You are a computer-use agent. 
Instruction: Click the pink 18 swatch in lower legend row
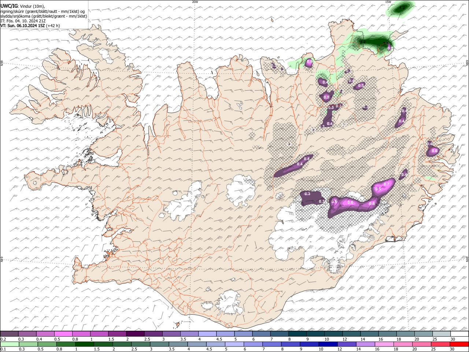point(402,344)
